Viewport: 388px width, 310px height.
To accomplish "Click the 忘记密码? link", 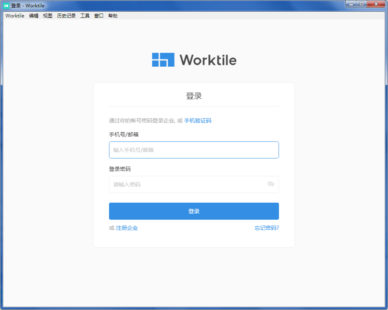I will coord(267,228).
